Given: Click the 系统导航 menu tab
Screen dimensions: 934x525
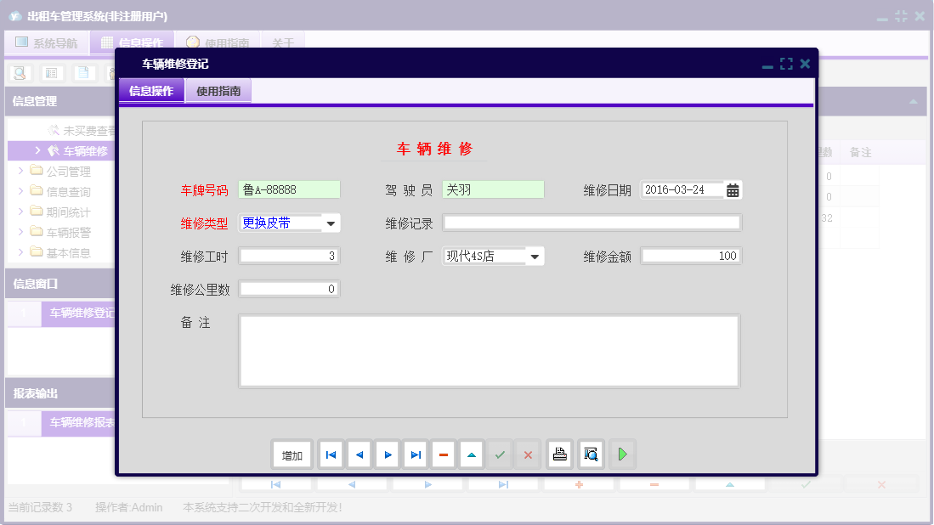Looking at the screenshot, I should coord(47,42).
